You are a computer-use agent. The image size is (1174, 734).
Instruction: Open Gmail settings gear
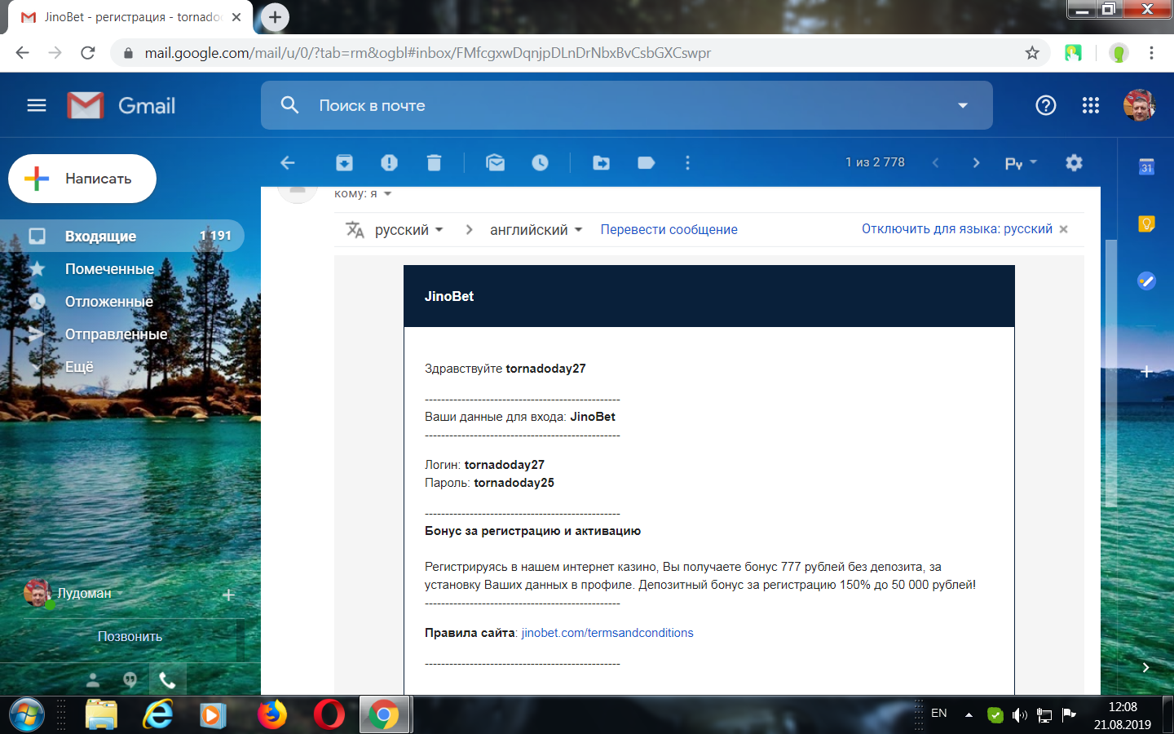1074,162
